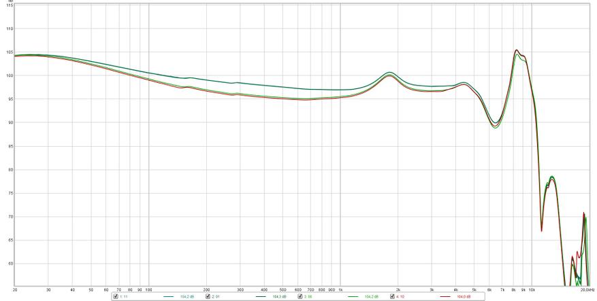Click the red line swatch for trace 4
597x301 pixels.
[x=445, y=297]
